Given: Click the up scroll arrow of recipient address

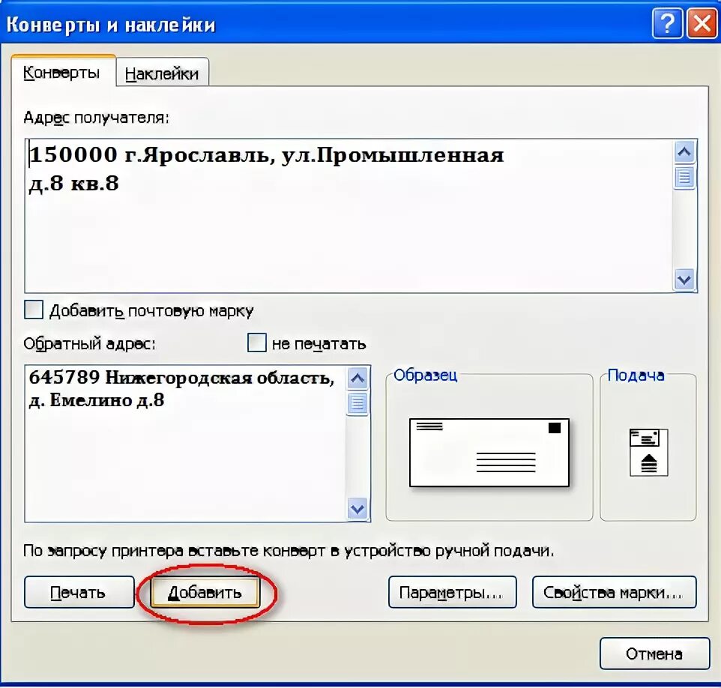Looking at the screenshot, I should click(x=683, y=151).
